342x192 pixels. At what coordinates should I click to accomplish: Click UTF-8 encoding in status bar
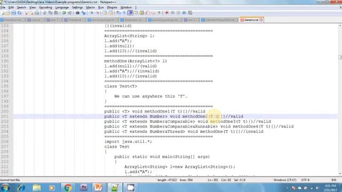[305, 180]
